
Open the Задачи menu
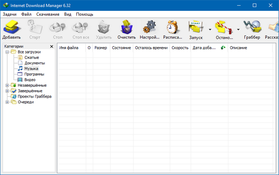(9, 14)
